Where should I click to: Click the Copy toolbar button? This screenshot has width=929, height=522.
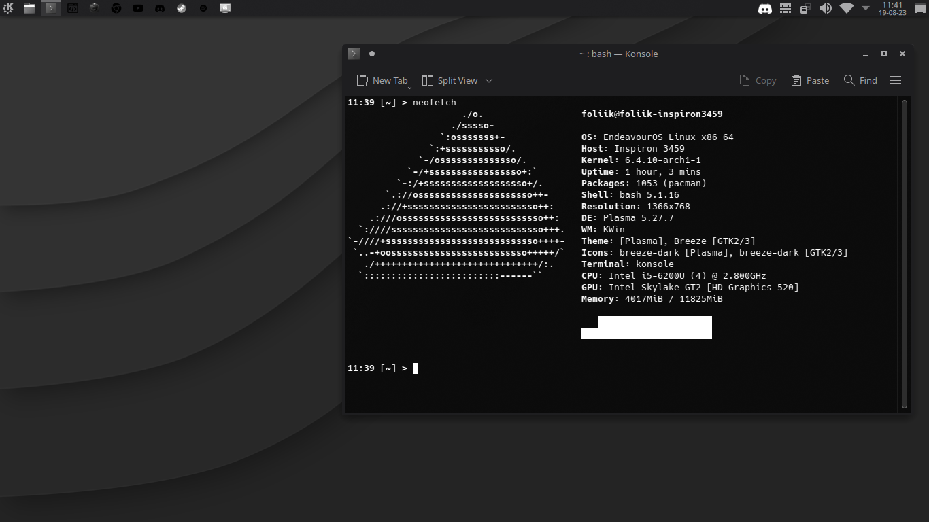[758, 80]
